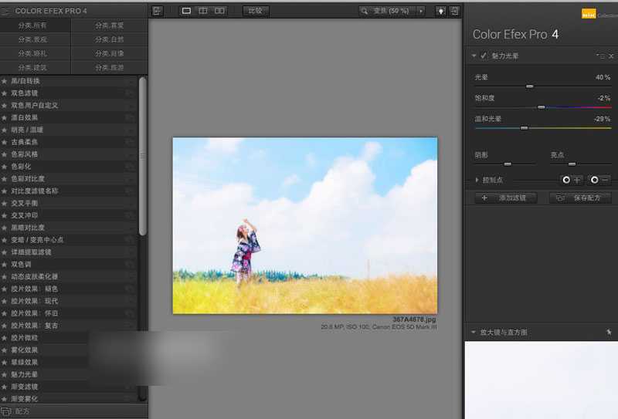Screen dimensions: 618x419
Task: Click the 饱和度 slider handle
Action: [541, 107]
